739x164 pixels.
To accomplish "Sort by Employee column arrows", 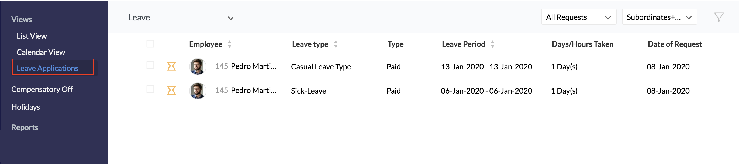I will click(x=230, y=44).
